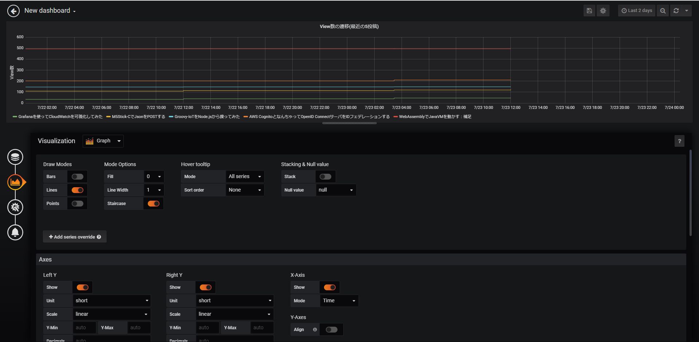The height and width of the screenshot is (342, 699).
Task: Click the WebAssembly legend color swatch
Action: click(x=395, y=117)
